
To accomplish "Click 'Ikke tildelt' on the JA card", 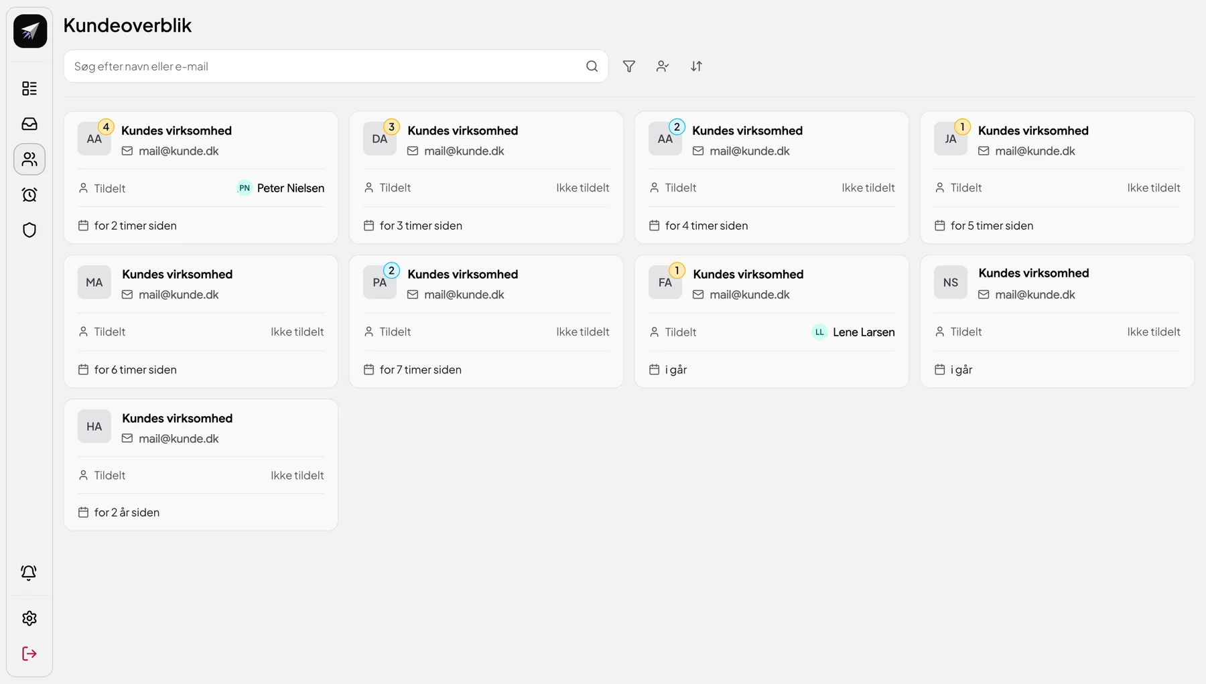I will [1154, 188].
